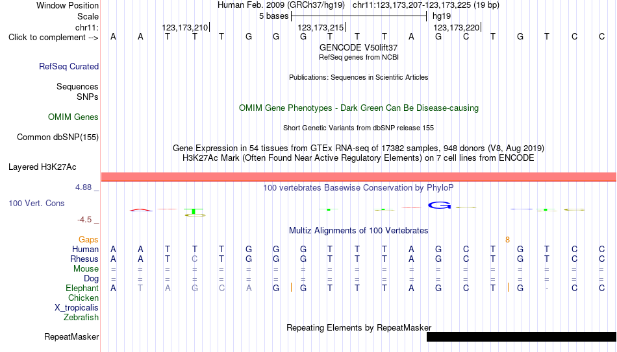
Task: Click the red Layered H3K27Ac signal bar
Action: (359, 177)
